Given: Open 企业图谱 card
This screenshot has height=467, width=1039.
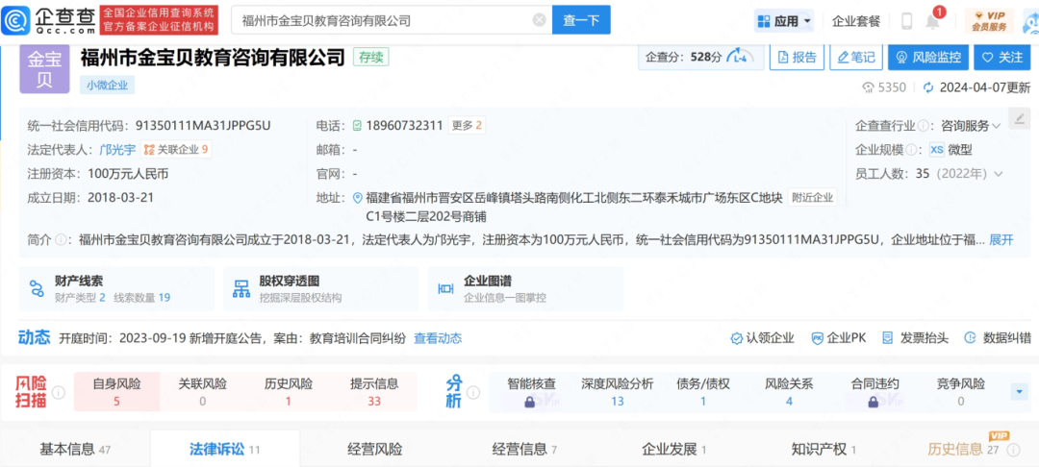Looking at the screenshot, I should coord(525,289).
